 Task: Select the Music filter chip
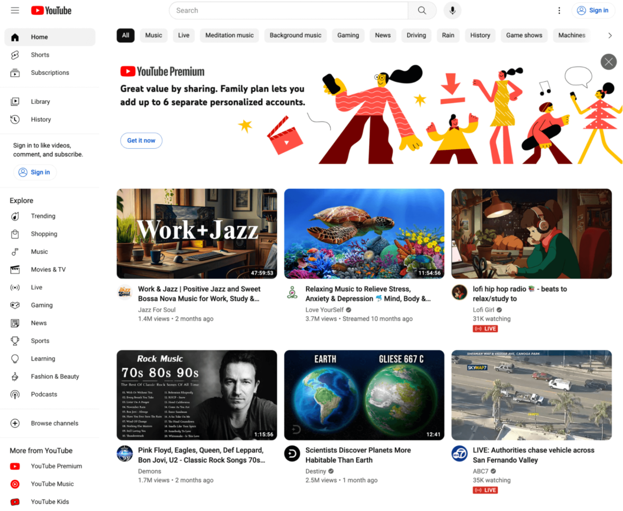coord(154,35)
